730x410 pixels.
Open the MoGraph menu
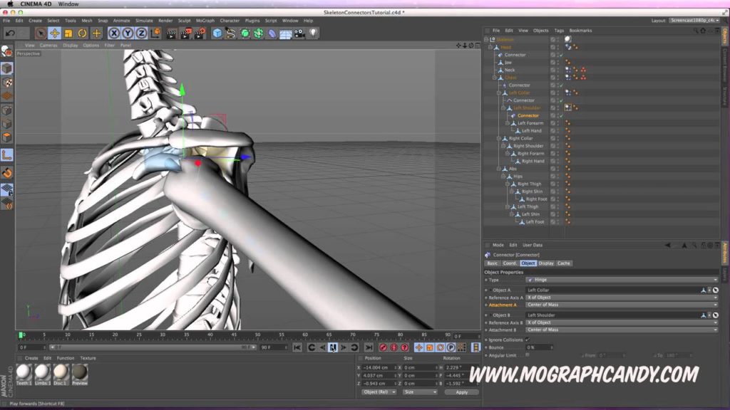(x=205, y=21)
